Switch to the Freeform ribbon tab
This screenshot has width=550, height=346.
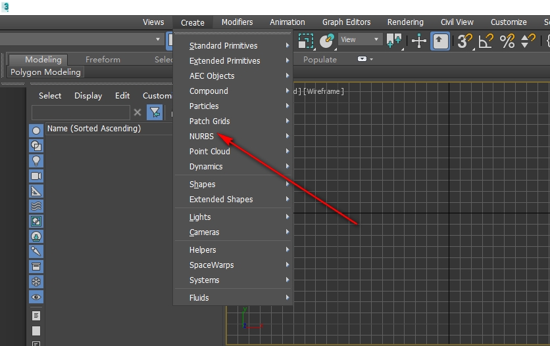coord(103,60)
